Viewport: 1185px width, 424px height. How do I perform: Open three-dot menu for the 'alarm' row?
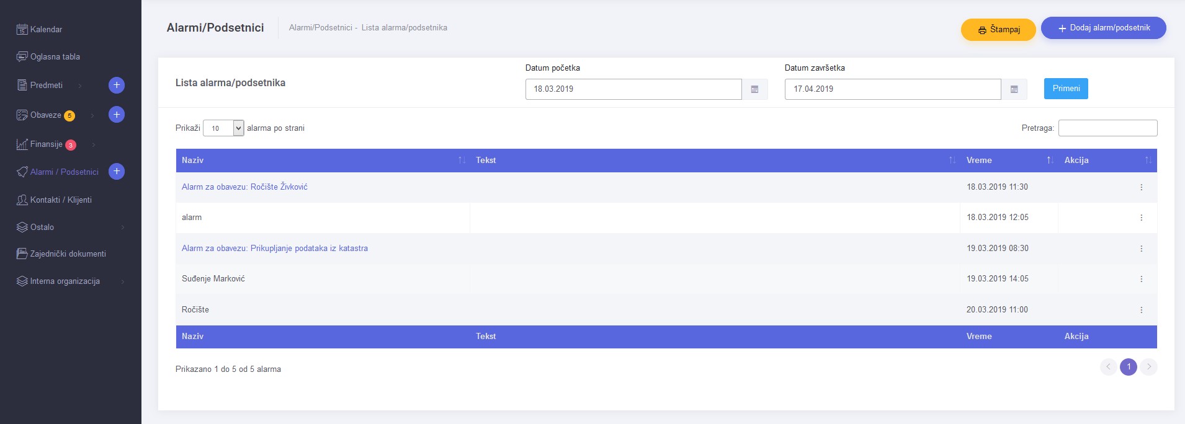tap(1141, 218)
